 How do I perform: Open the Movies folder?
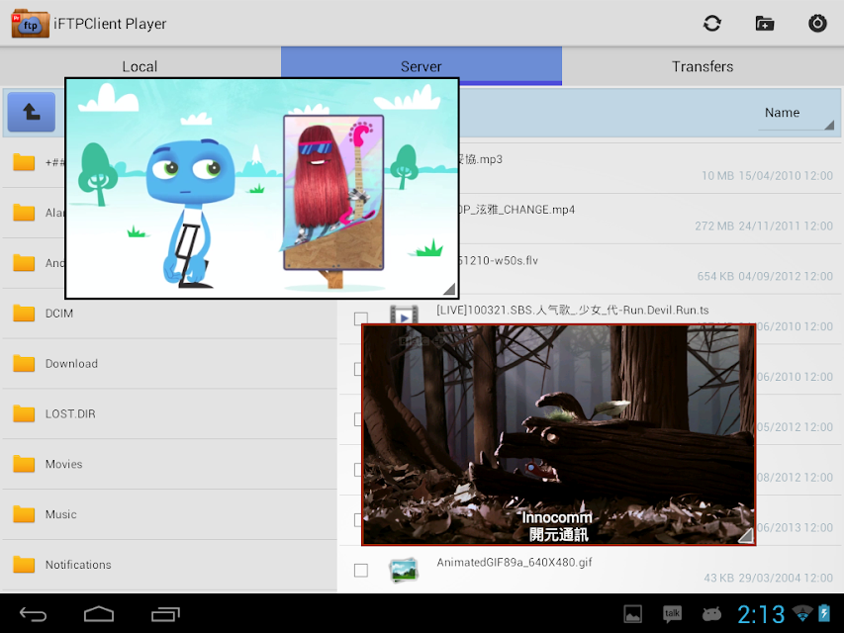169,464
